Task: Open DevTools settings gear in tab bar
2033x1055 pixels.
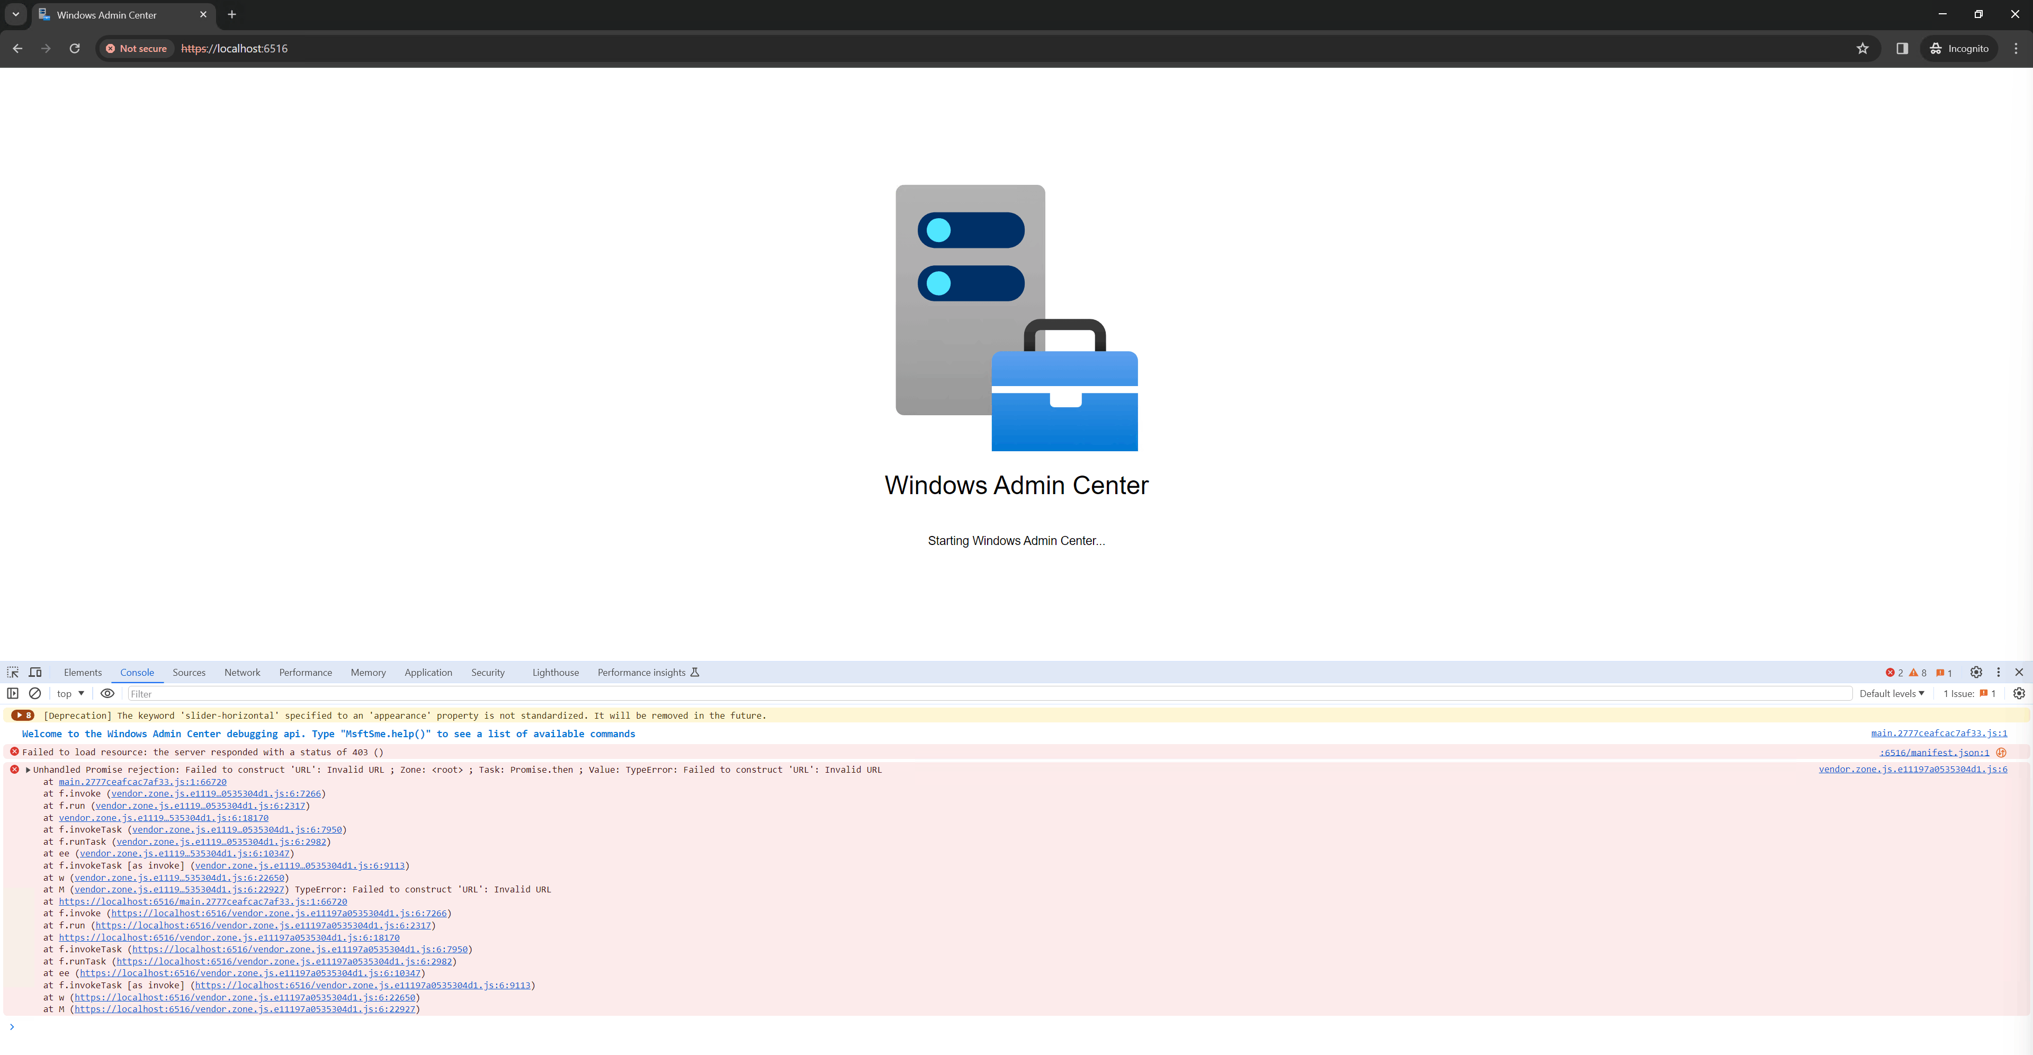Action: 1975,672
